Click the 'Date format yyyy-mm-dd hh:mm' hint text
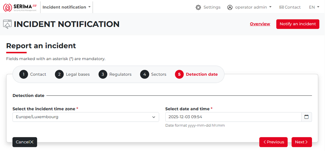Image resolution: width=325 pixels, height=151 pixels. click(x=195, y=125)
